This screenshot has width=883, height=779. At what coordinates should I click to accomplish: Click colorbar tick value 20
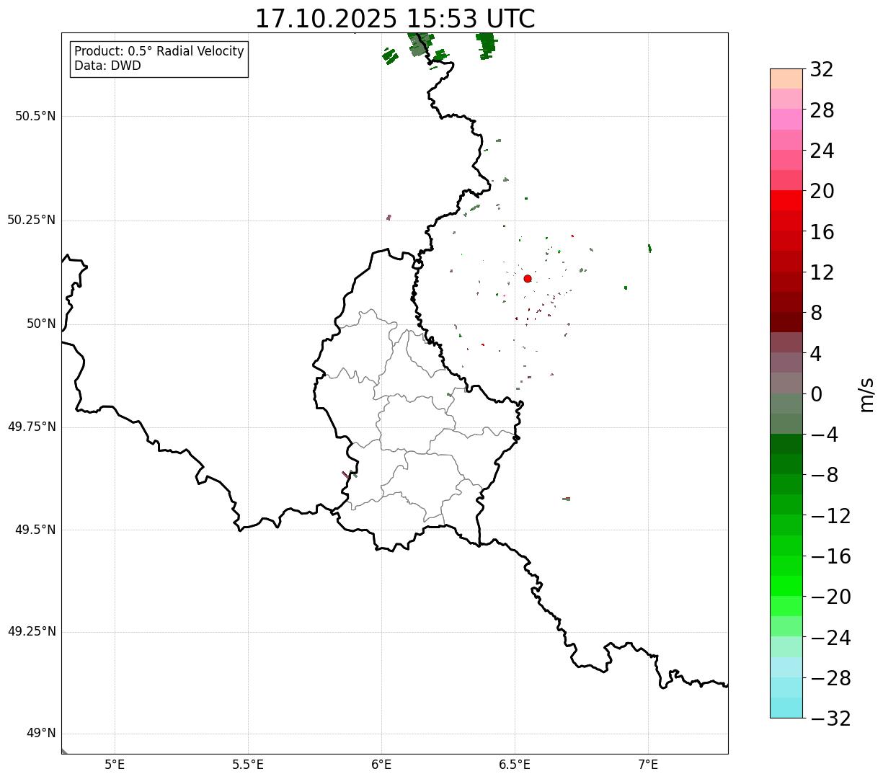tap(822, 192)
